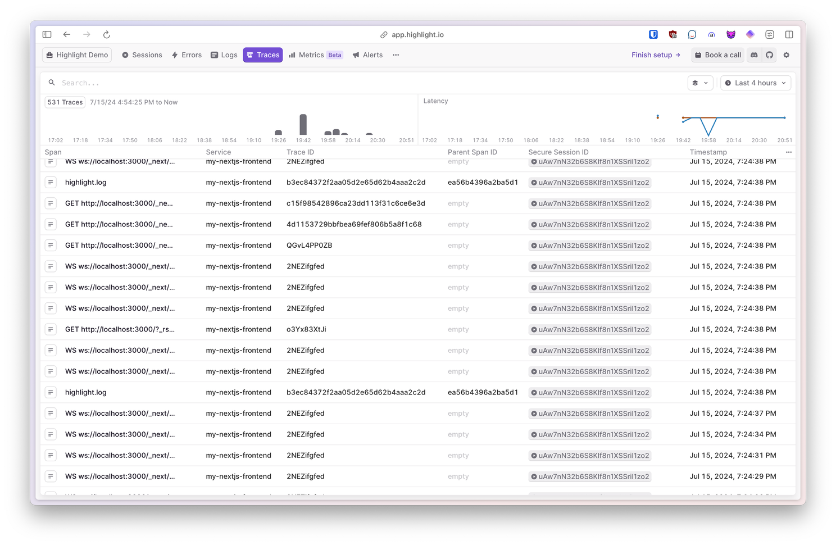836x545 pixels.
Task: Open the more navigation items menu
Action: coord(396,55)
